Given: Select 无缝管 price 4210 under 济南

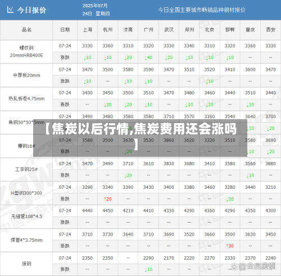Looking at the screenshot, I should (x=128, y=211).
